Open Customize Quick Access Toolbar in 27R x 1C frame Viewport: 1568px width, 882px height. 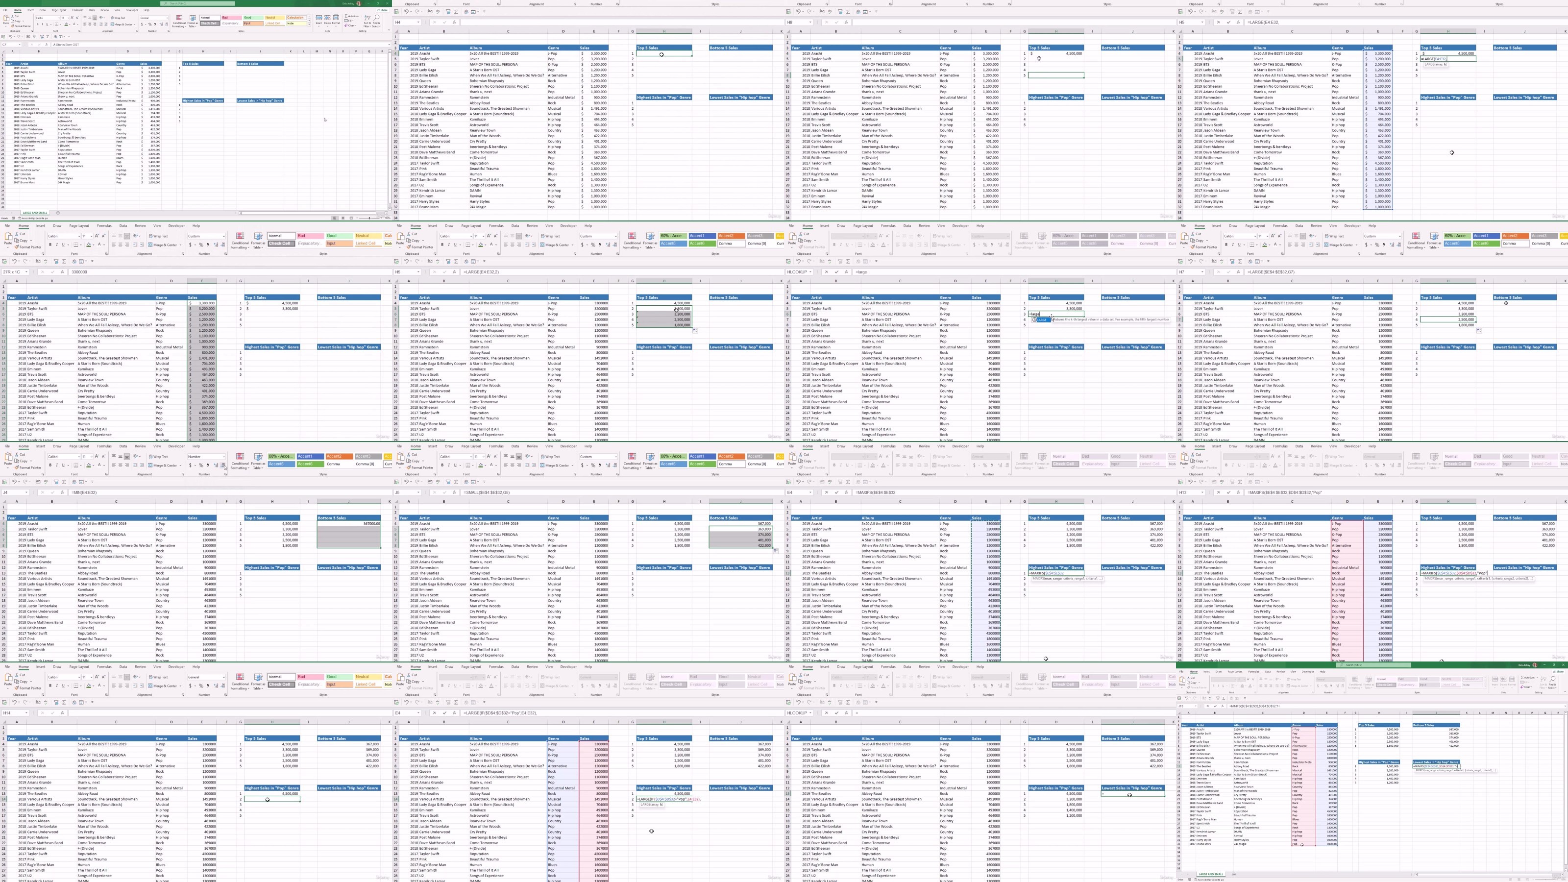[x=93, y=261]
